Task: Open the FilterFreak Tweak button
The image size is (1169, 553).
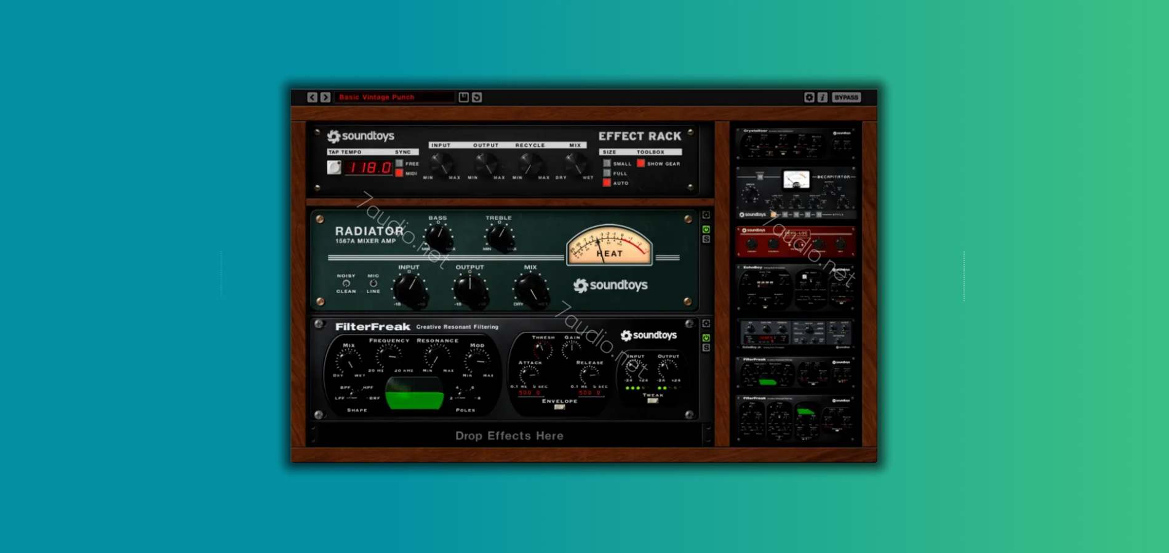Action: click(653, 401)
